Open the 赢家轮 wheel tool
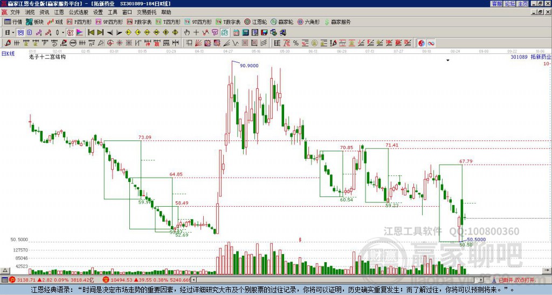552x295 pixels. point(282,22)
